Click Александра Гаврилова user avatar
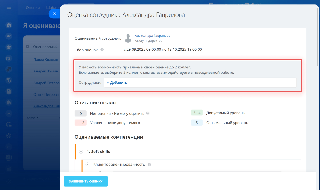 pos(128,38)
